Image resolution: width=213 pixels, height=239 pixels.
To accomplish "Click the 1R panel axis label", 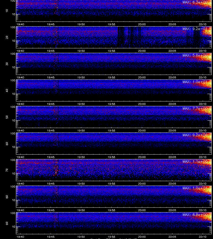I will coord(7,11).
